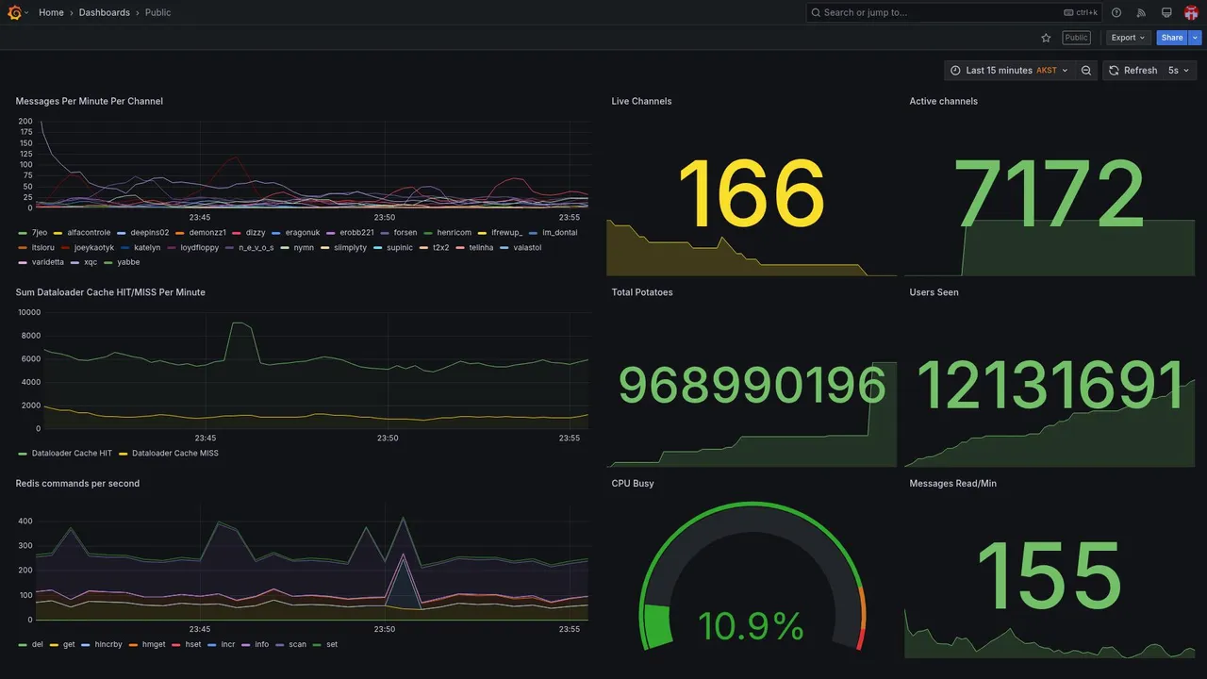Click the Live Channels panel title
The width and height of the screenshot is (1207, 679).
tap(641, 101)
